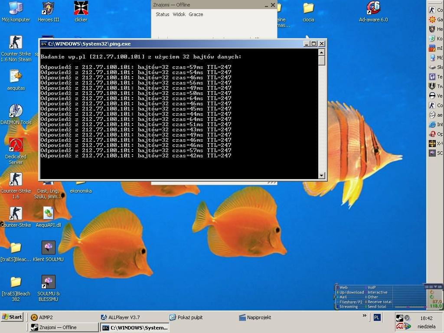Select the clicker desktop icon
Image resolution: width=444 pixels, height=333 pixels.
point(81,11)
